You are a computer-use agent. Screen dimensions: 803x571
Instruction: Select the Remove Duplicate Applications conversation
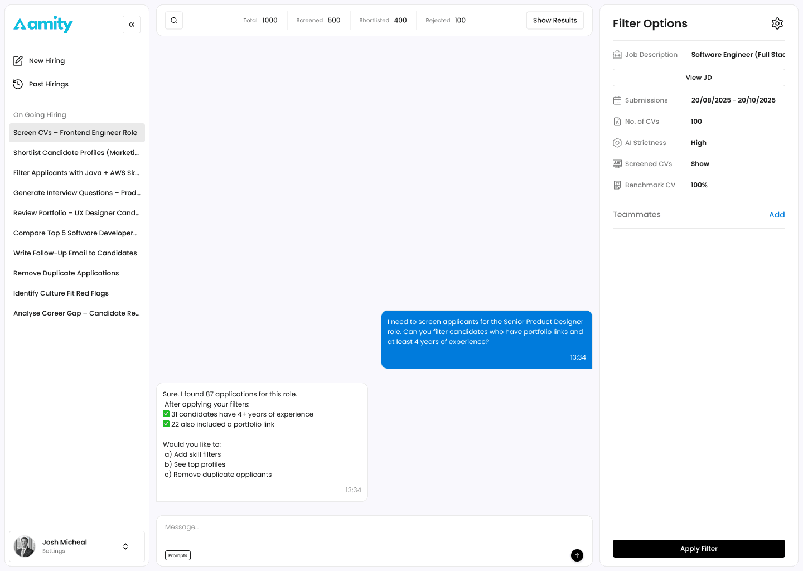66,273
